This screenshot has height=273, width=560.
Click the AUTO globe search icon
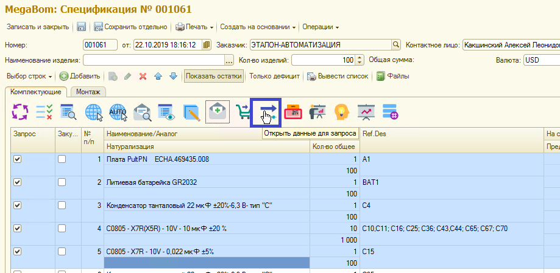[118, 111]
